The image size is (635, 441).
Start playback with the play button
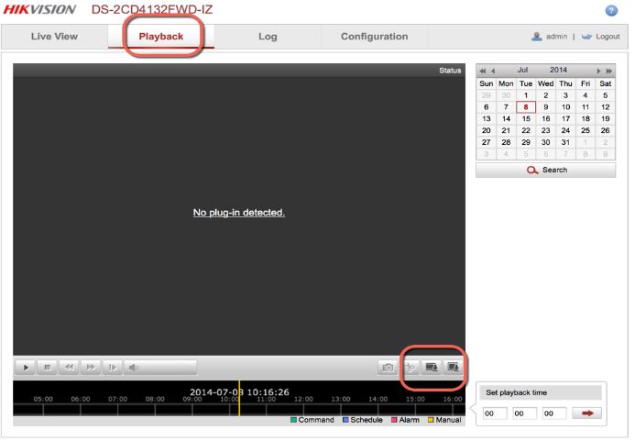(25, 368)
